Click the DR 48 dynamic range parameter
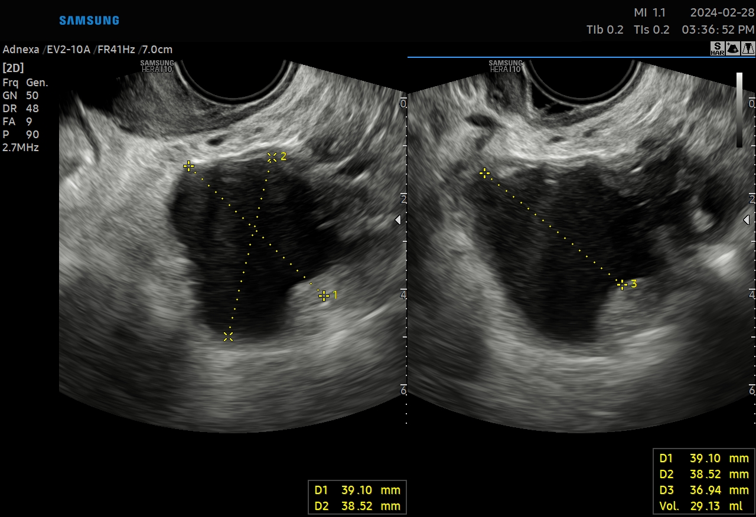The height and width of the screenshot is (517, 756). click(21, 109)
